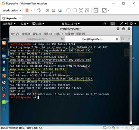This screenshot has width=139, height=130.
Task: Click the CyberTAN Technology MAC address line
Action: tap(50, 66)
